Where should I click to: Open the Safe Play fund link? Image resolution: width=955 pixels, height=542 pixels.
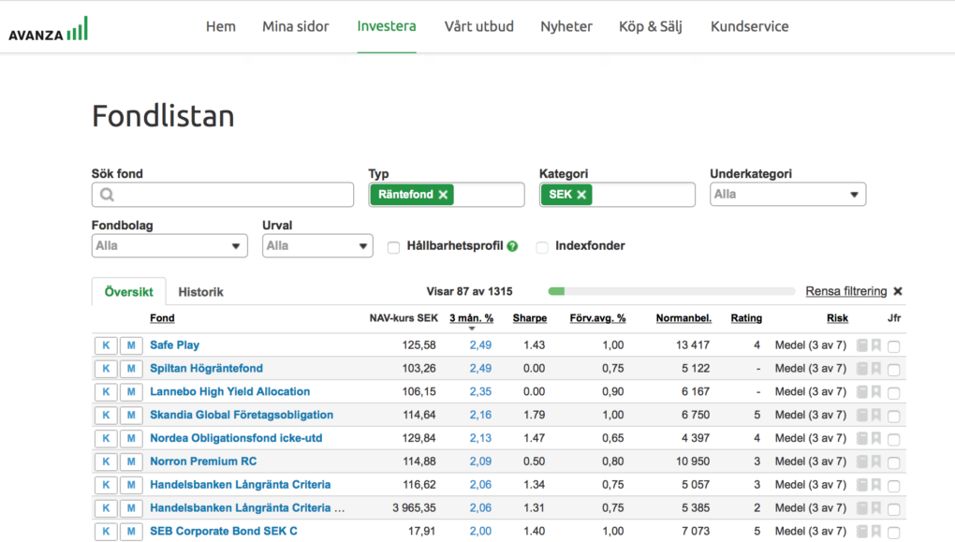pos(175,344)
